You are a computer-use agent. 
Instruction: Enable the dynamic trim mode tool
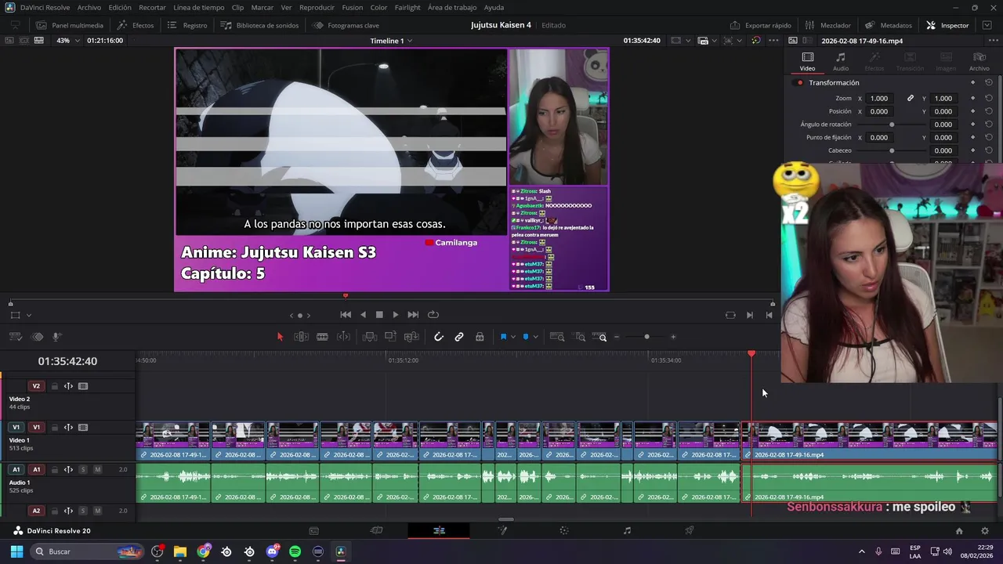point(343,337)
